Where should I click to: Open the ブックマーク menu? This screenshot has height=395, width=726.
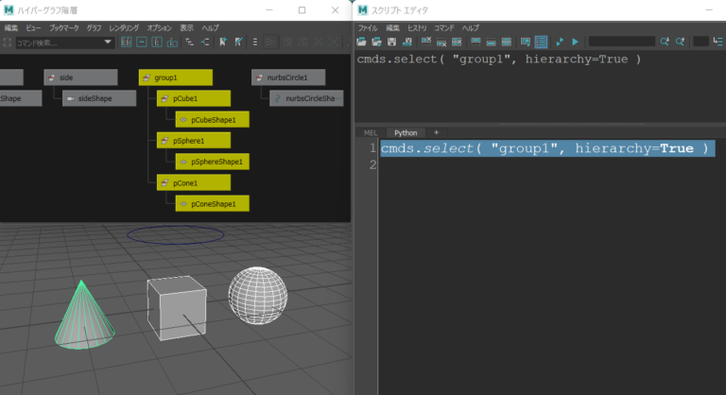click(64, 28)
